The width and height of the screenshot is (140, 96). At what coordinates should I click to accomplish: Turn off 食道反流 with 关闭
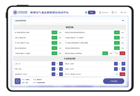tap(122, 48)
